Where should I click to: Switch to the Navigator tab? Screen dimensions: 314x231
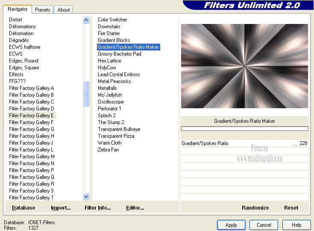18,9
